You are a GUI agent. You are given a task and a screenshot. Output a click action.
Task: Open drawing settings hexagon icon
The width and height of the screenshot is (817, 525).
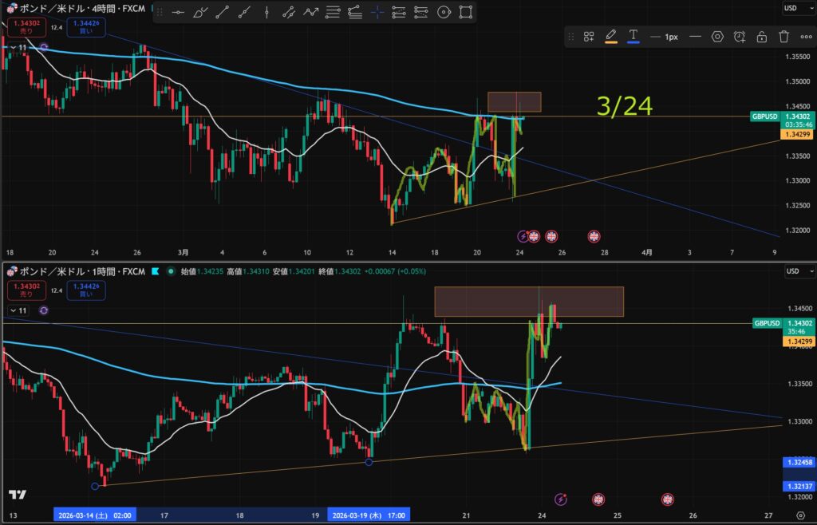pos(717,36)
